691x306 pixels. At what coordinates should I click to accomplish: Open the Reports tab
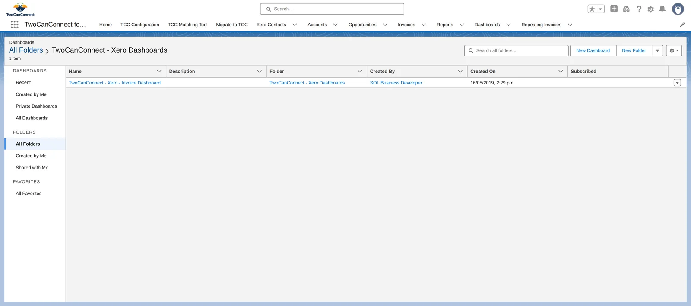[445, 25]
